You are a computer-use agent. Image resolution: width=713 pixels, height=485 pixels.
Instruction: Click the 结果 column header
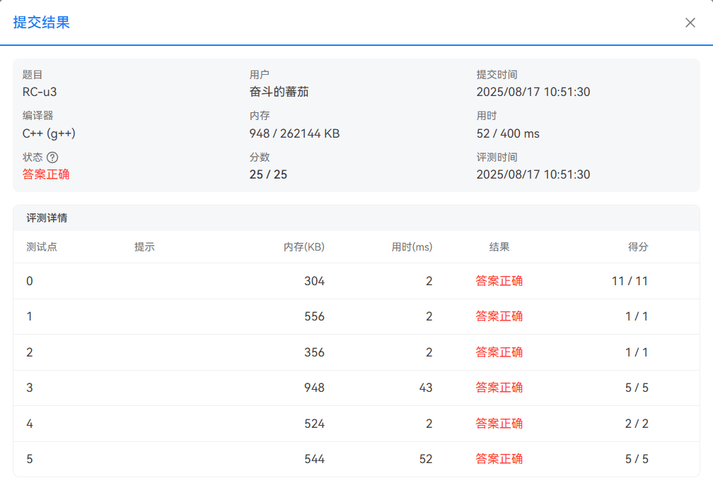coord(499,247)
